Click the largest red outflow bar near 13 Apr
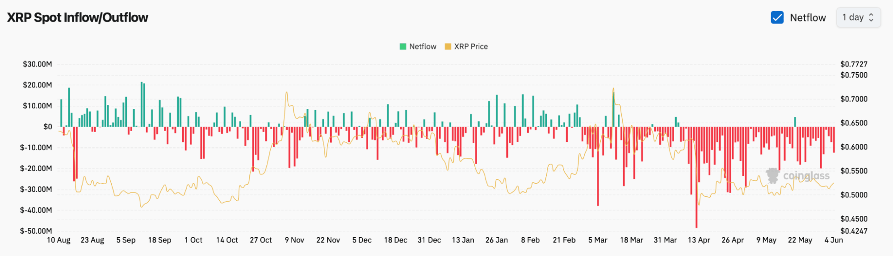This screenshot has width=893, height=256. 696,177
